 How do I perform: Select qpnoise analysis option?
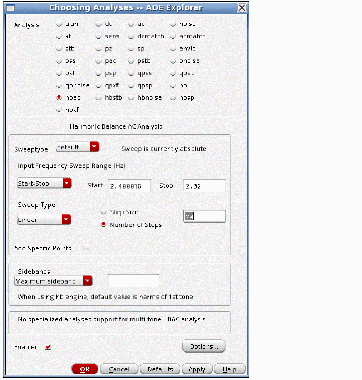coord(59,85)
